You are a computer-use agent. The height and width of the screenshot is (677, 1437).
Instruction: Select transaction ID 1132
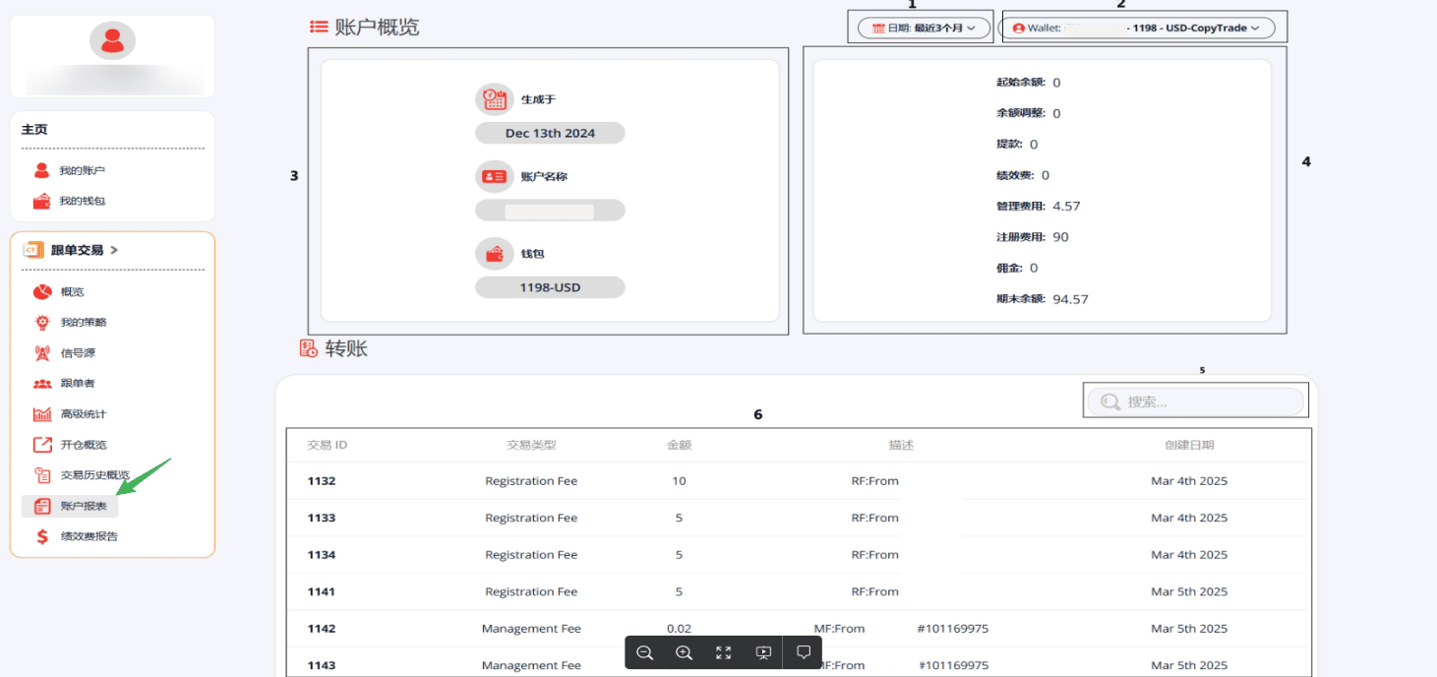coord(322,481)
